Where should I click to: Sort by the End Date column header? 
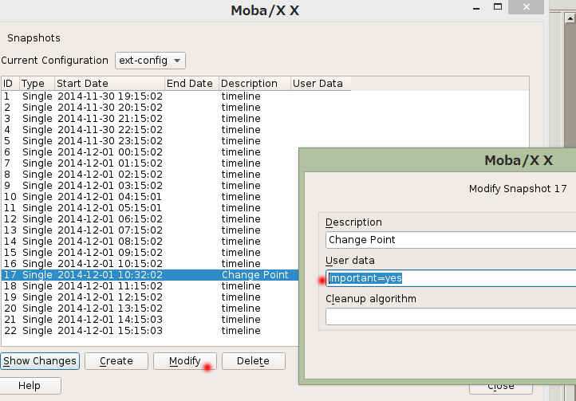[191, 84]
